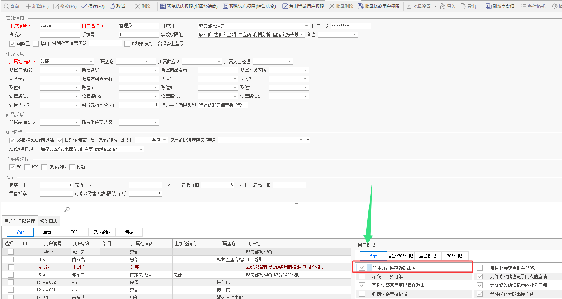The height and width of the screenshot is (299, 562).
Task: Open the 备注 dropdown
Action: pyautogui.click(x=355, y=35)
